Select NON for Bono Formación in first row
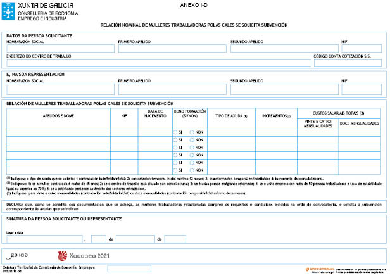The image size is (390, 278). point(192,132)
